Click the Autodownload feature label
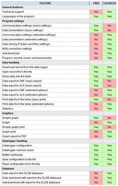 pos(11,53)
